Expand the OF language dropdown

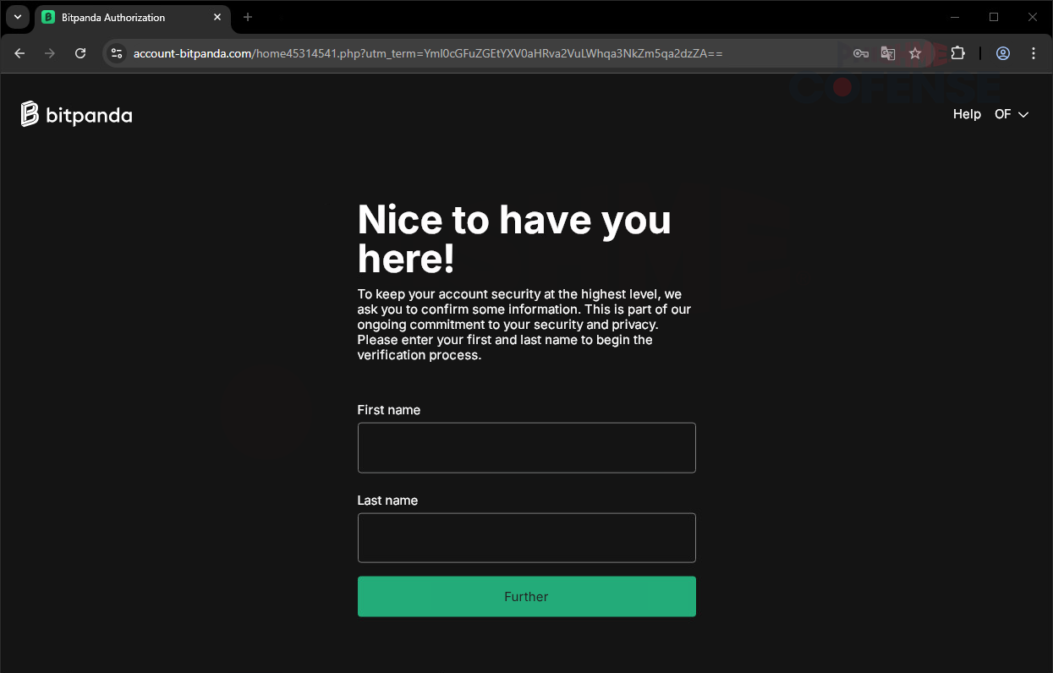(x=1012, y=114)
